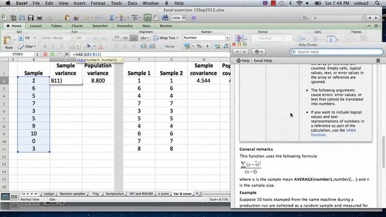Open the Insert menu in menu bar
Screen dimensions: 386x217
coord(80,3)
